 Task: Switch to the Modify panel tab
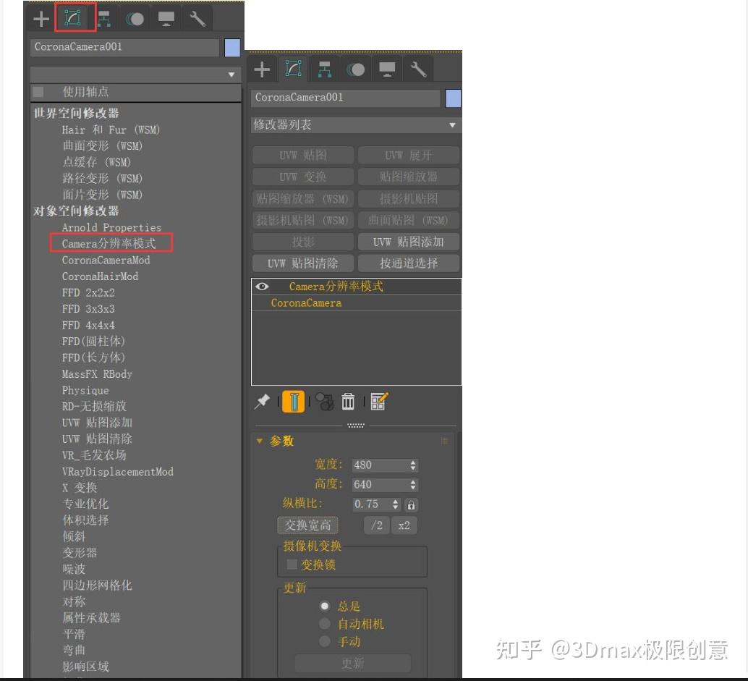292,69
